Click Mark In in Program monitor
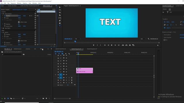 pyautogui.click(x=97, y=45)
